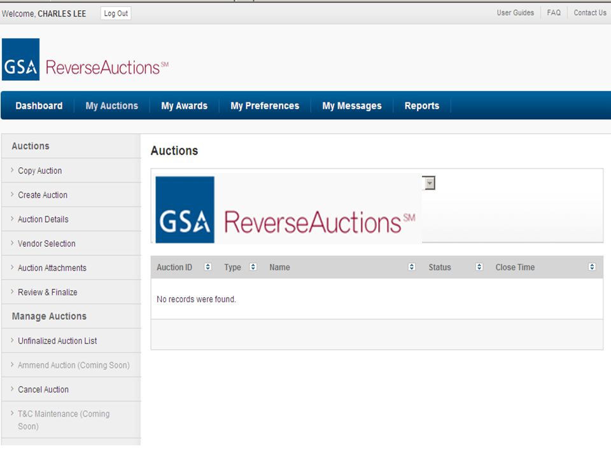
Task: Sort by Status column arrows
Action: coord(479,267)
